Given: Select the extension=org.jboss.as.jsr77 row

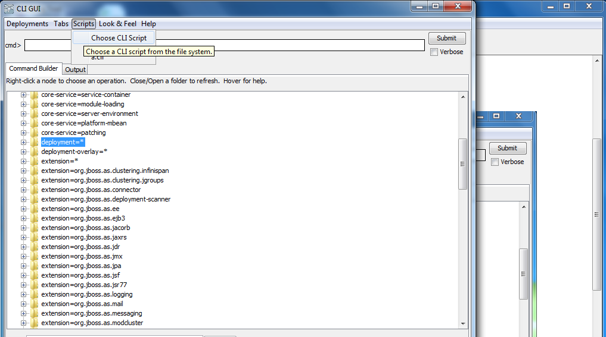Looking at the screenshot, I should pyautogui.click(x=84, y=285).
